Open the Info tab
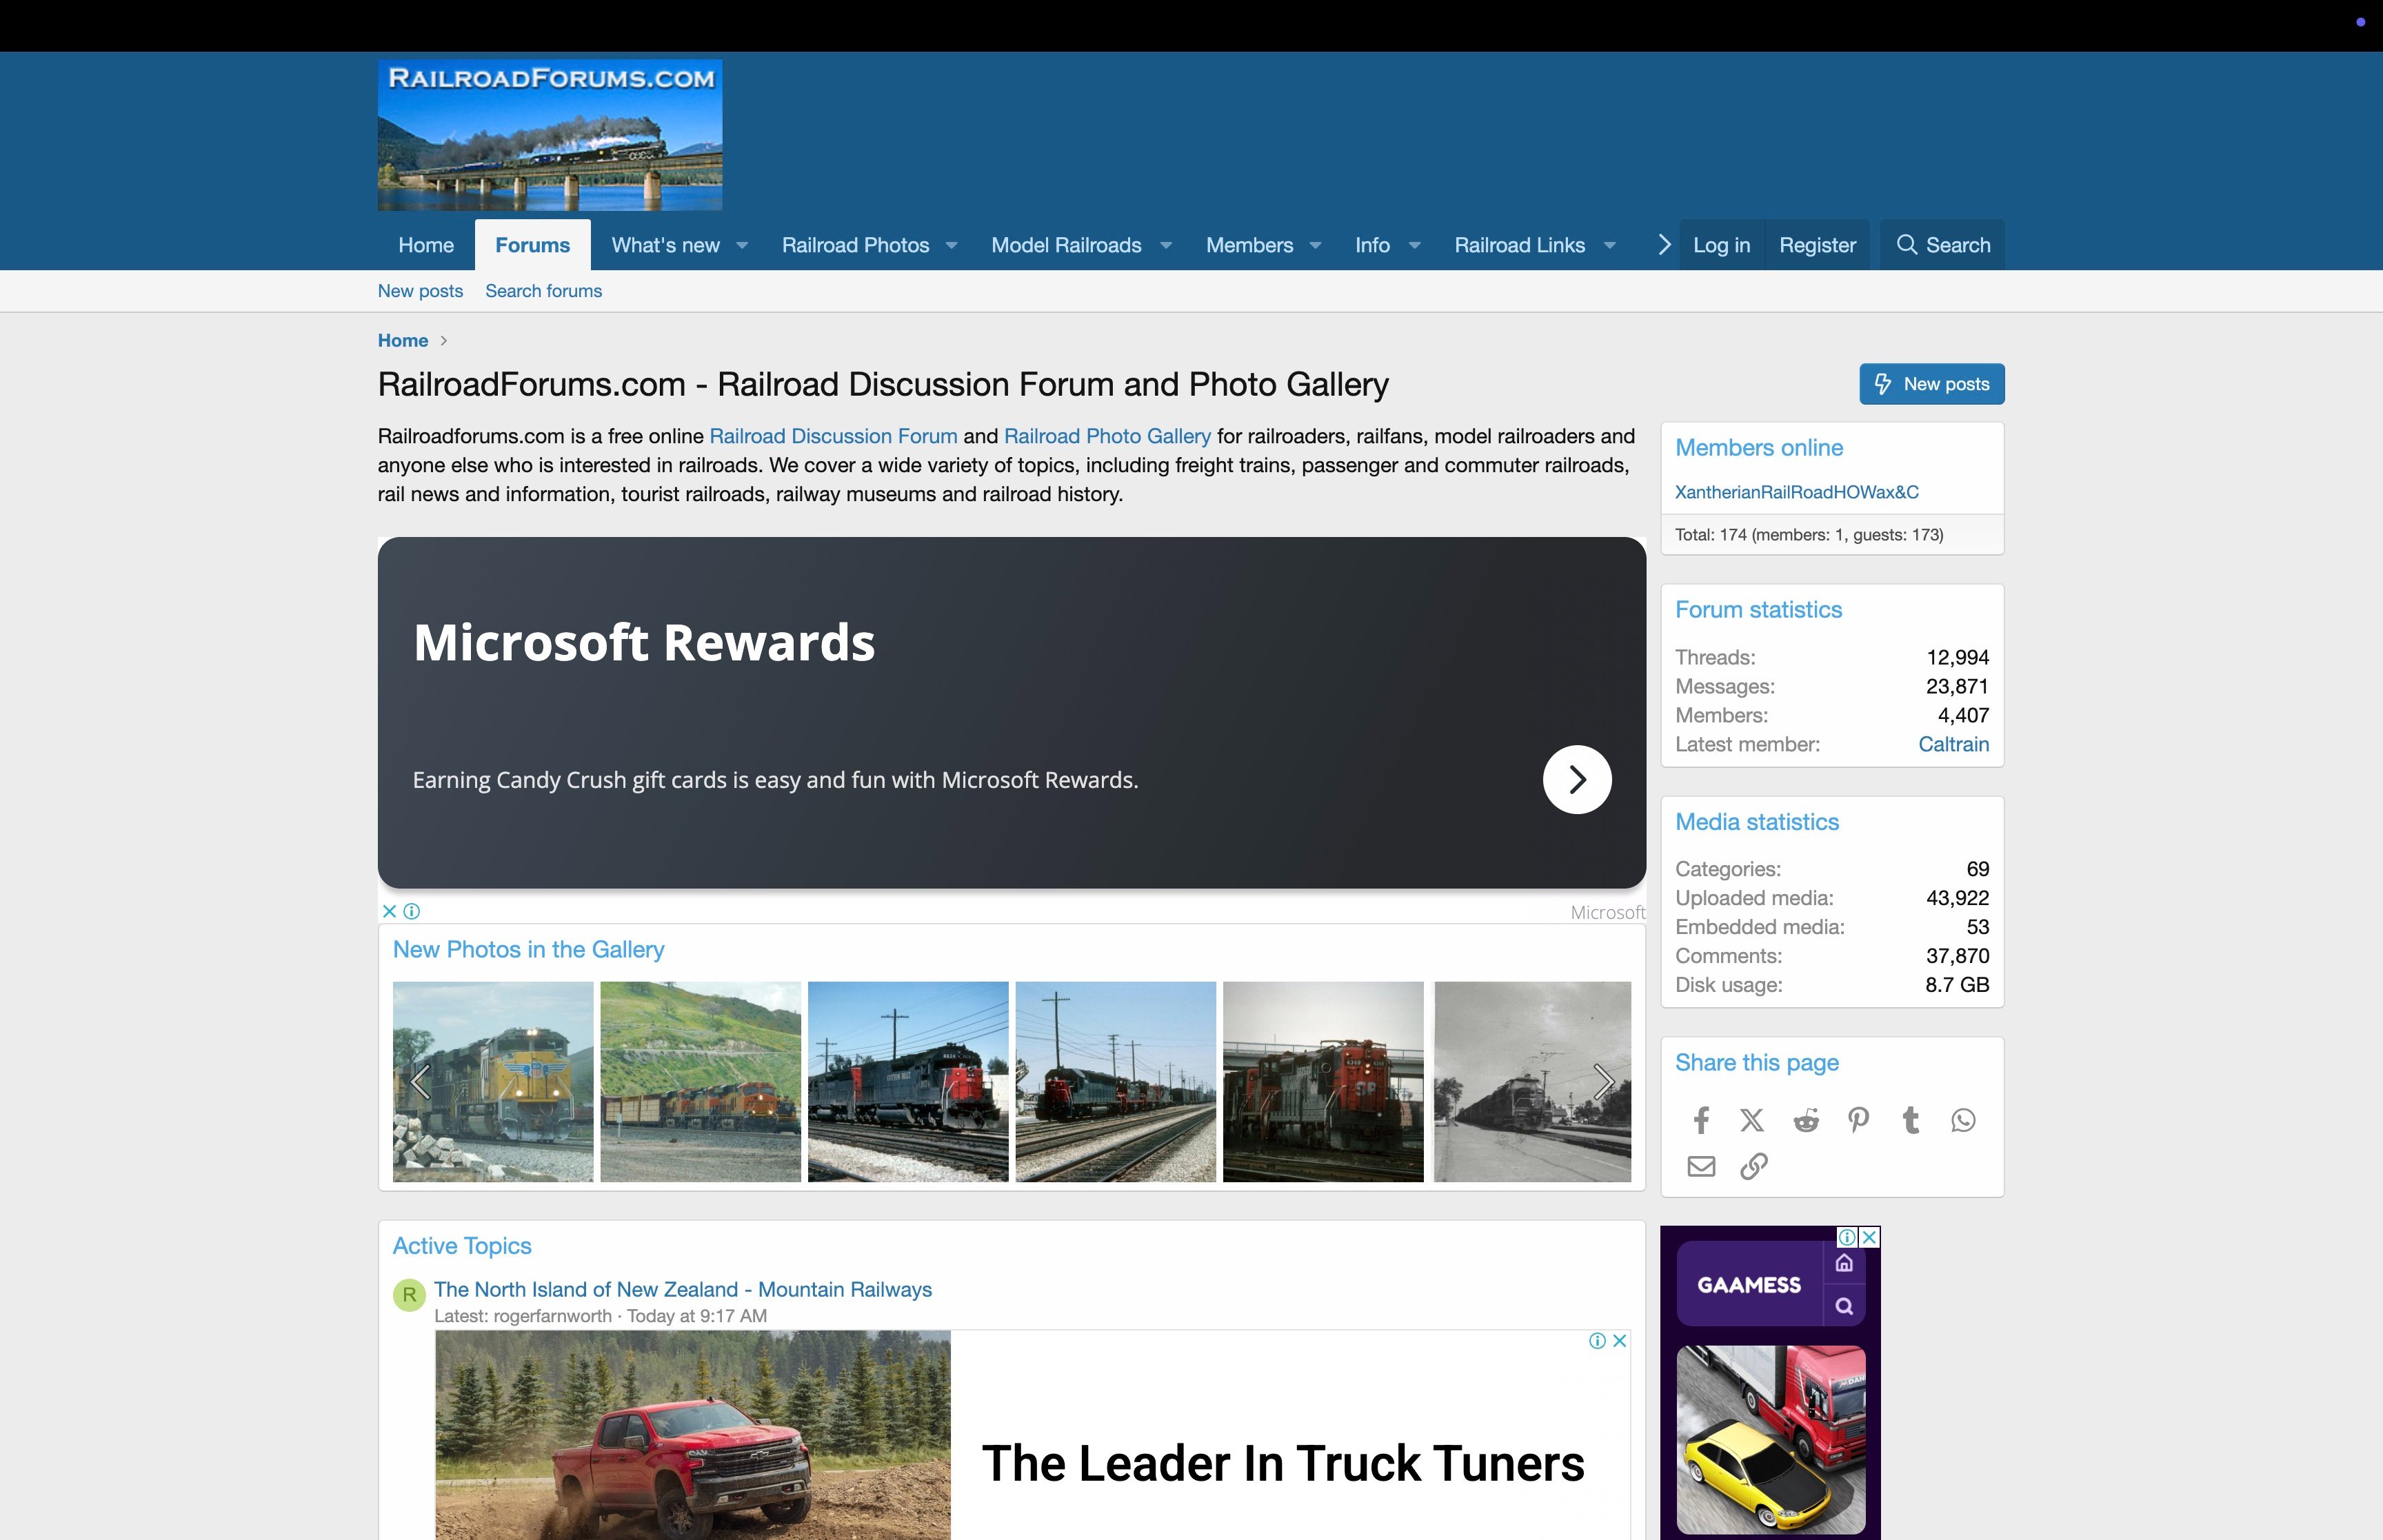 1373,245
